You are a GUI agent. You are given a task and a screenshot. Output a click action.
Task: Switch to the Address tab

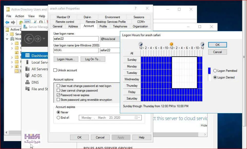pyautogui.click(x=73, y=26)
